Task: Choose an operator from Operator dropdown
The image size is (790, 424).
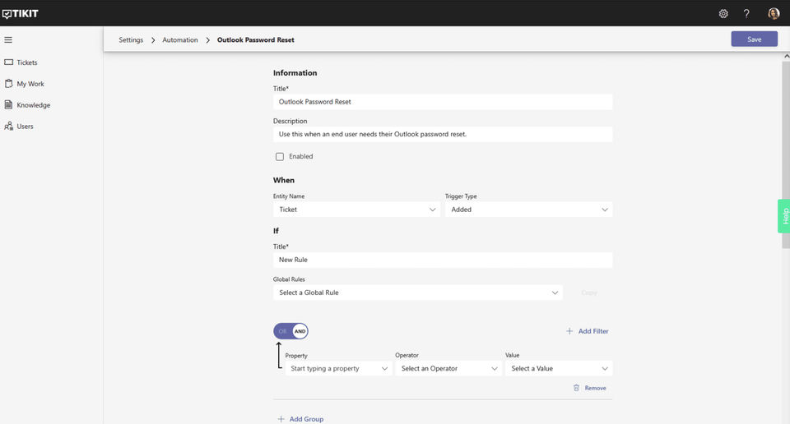Action: pyautogui.click(x=448, y=369)
